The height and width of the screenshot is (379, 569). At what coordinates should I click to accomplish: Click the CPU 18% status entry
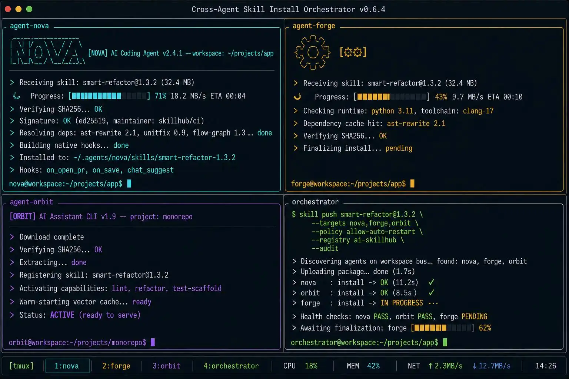pyautogui.click(x=300, y=366)
